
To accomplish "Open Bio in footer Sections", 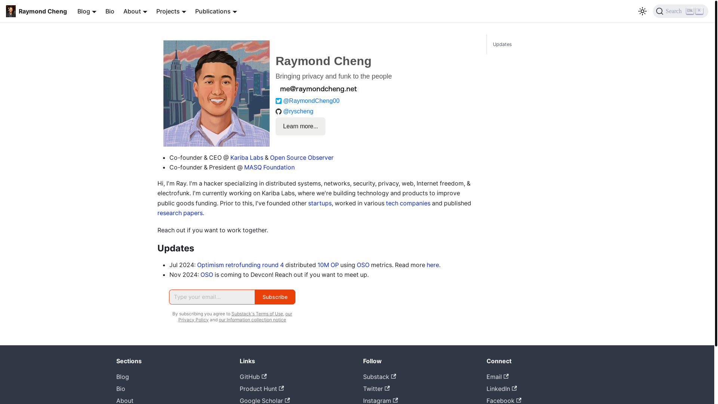I will (120, 389).
